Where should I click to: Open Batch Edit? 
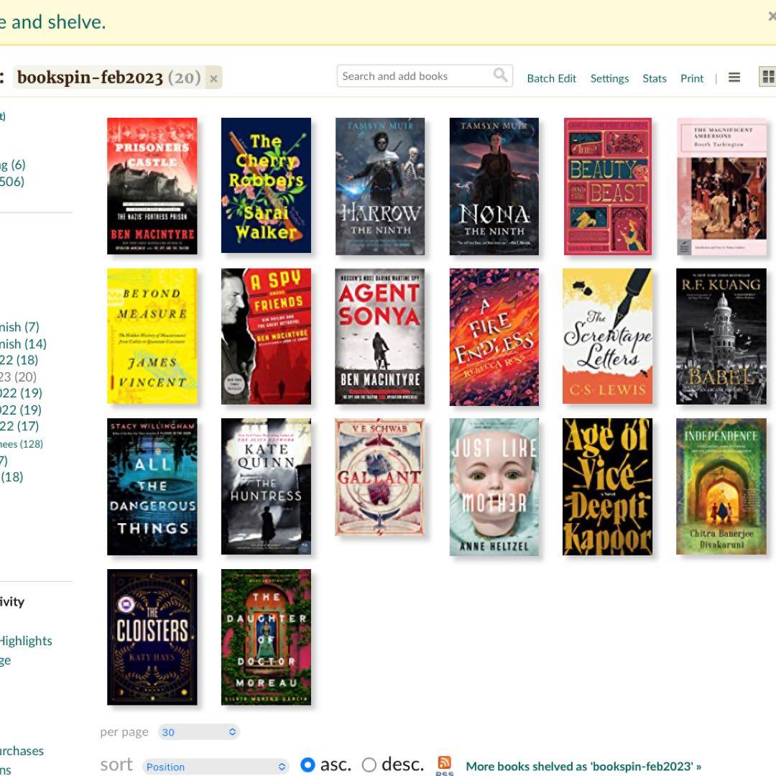(x=551, y=78)
